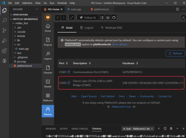Open More details link
The height and width of the screenshot is (138, 186).
120,45
